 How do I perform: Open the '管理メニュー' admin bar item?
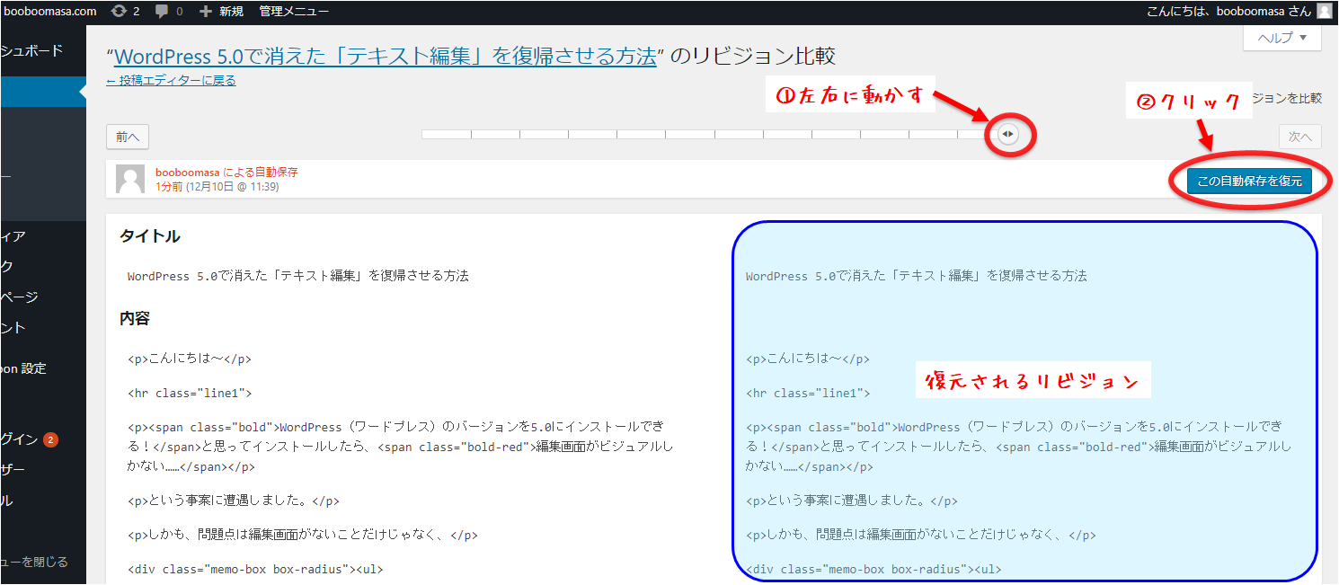tap(294, 12)
